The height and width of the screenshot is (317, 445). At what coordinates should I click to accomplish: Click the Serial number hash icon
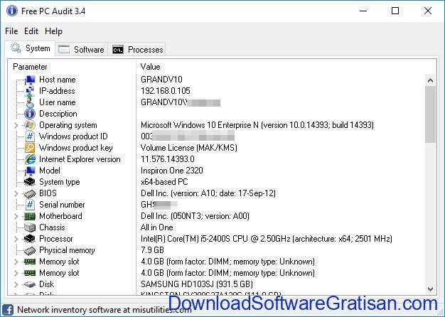point(30,205)
